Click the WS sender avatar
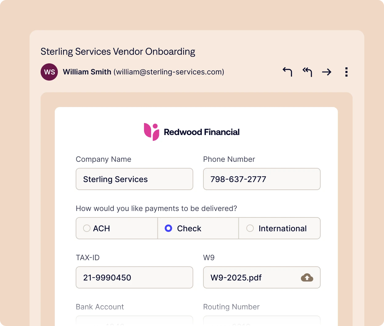 click(49, 72)
